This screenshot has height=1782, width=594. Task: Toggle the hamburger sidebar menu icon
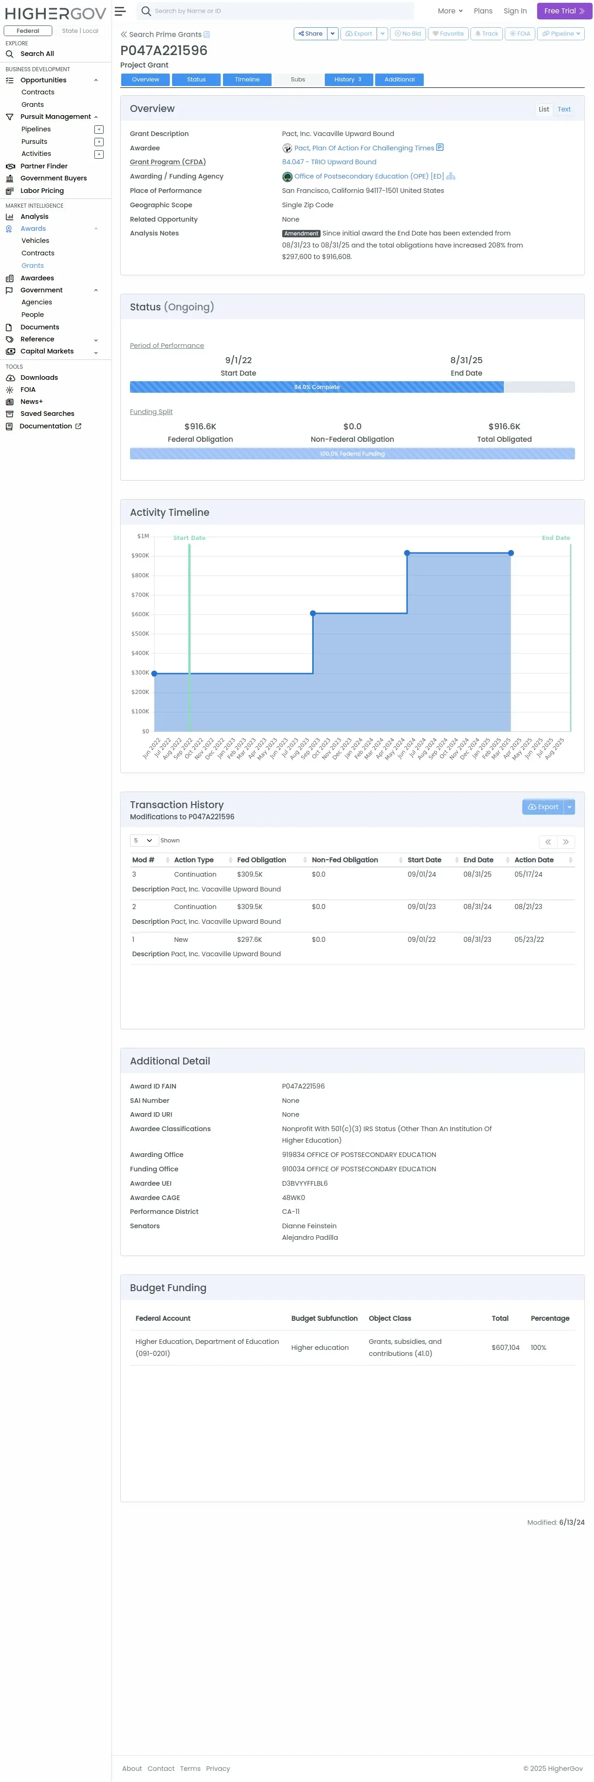point(120,11)
